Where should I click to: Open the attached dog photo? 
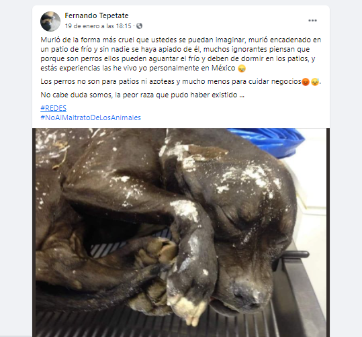[181, 232]
